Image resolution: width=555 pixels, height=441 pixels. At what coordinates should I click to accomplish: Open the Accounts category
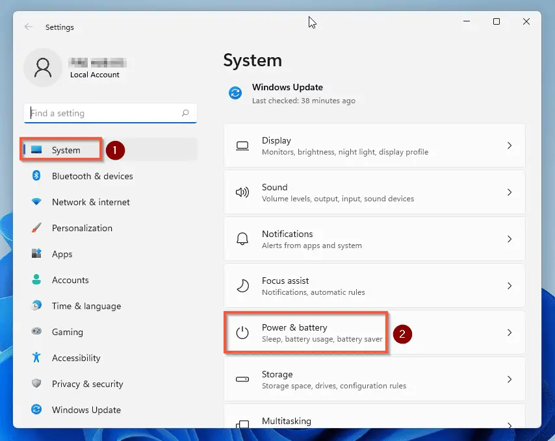click(x=70, y=280)
